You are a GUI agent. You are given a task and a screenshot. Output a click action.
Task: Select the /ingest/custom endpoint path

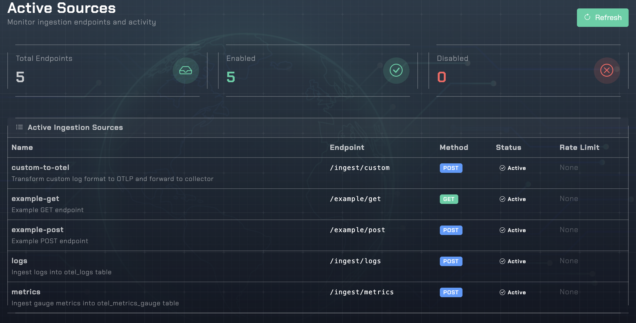tap(360, 168)
